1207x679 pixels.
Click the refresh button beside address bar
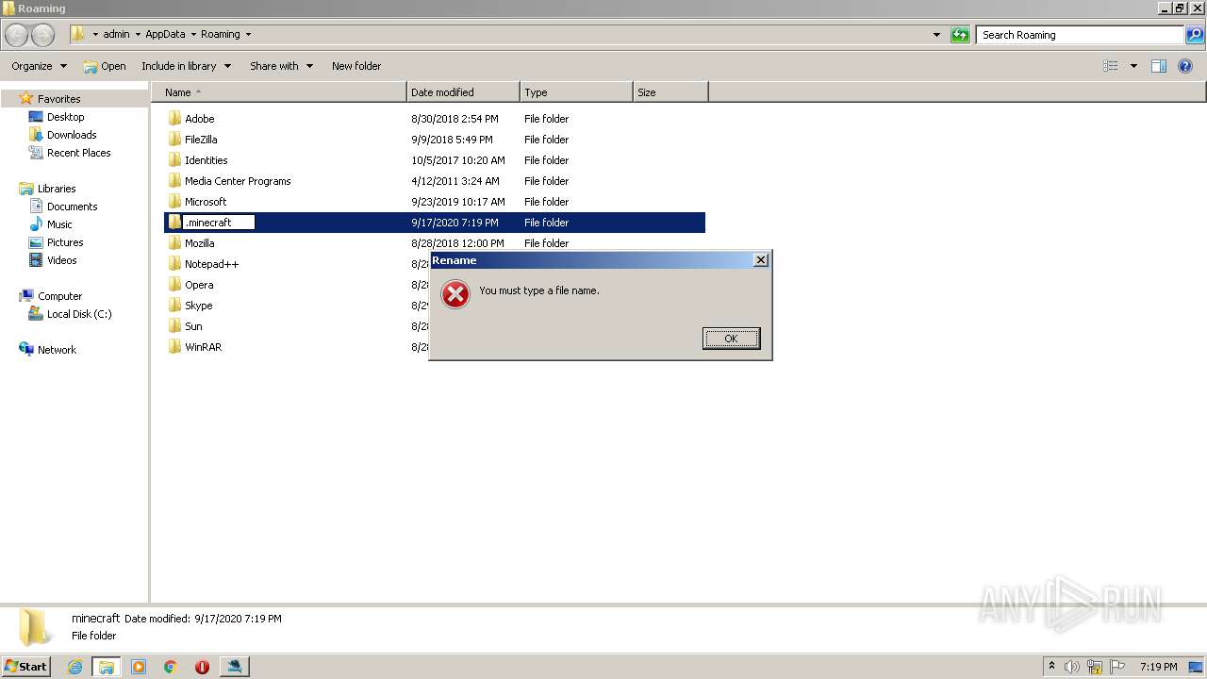click(960, 35)
